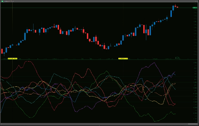Image resolution: width=199 pixels, height=126 pixels.
Task: Click the last red candle at far right
Action: click(x=177, y=7)
